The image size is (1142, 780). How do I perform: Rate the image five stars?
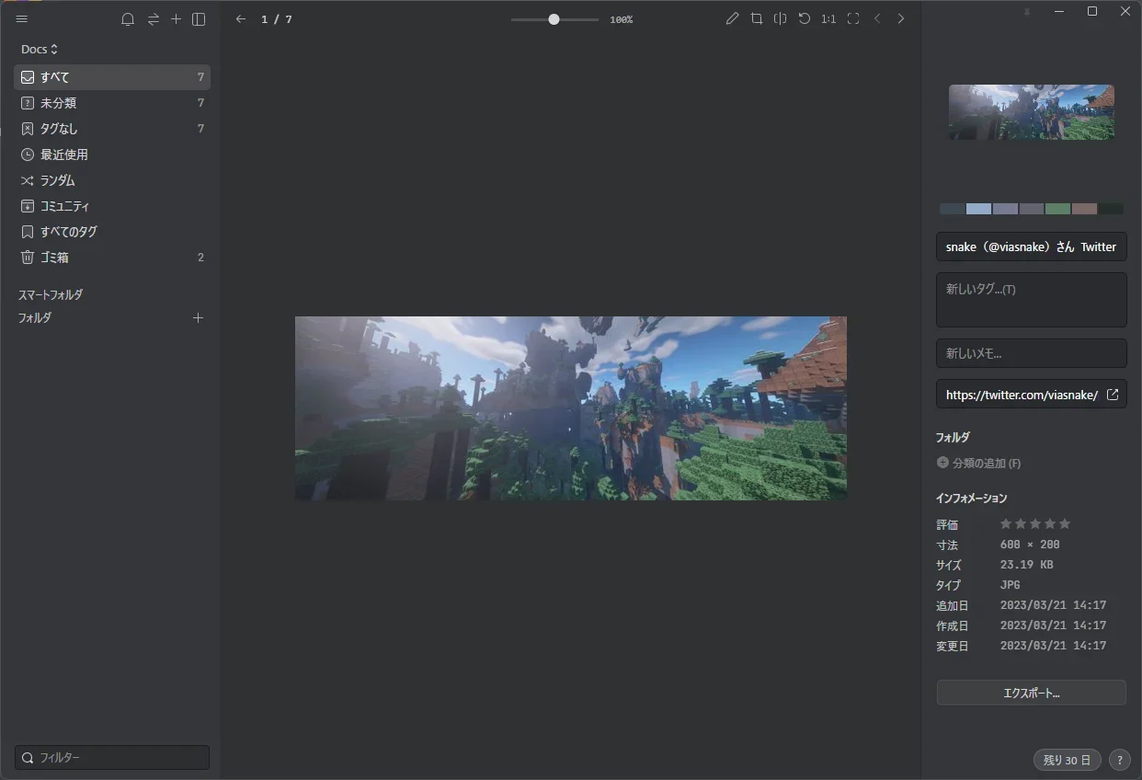1065,524
